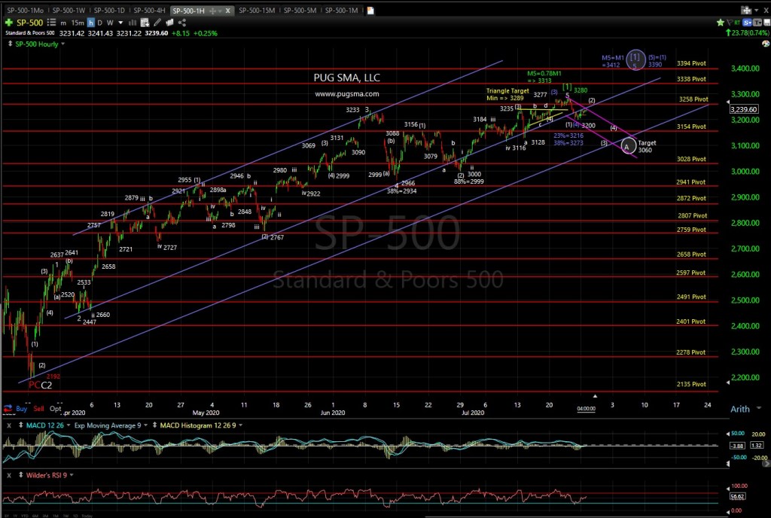Image resolution: width=771 pixels, height=518 pixels.
Task: Open the timeframe dropdown arrow after W
Action: pyautogui.click(x=120, y=23)
